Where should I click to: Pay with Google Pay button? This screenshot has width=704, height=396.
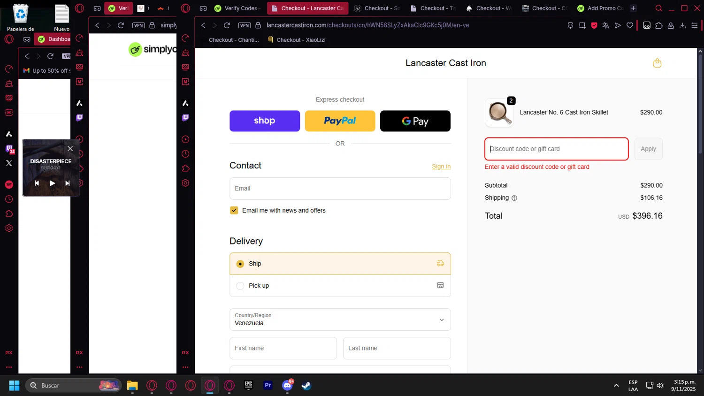coord(415,121)
